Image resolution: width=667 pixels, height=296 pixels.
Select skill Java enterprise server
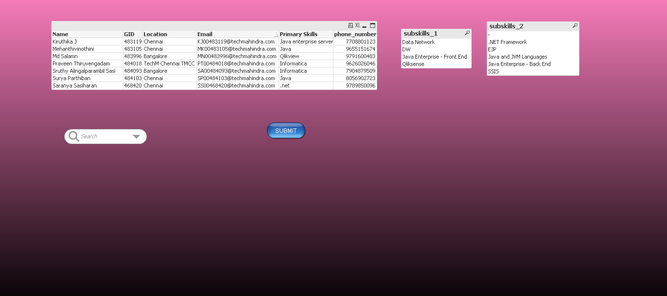coord(306,42)
